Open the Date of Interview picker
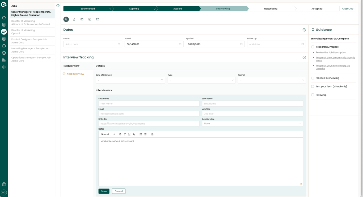This screenshot has height=197, width=363. click(x=130, y=80)
